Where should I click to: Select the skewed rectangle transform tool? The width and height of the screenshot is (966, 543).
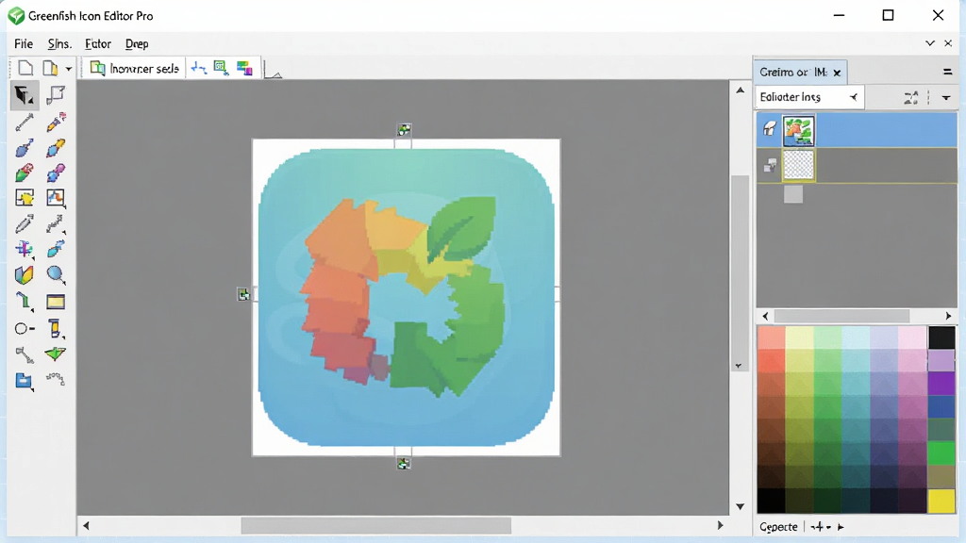point(56,95)
